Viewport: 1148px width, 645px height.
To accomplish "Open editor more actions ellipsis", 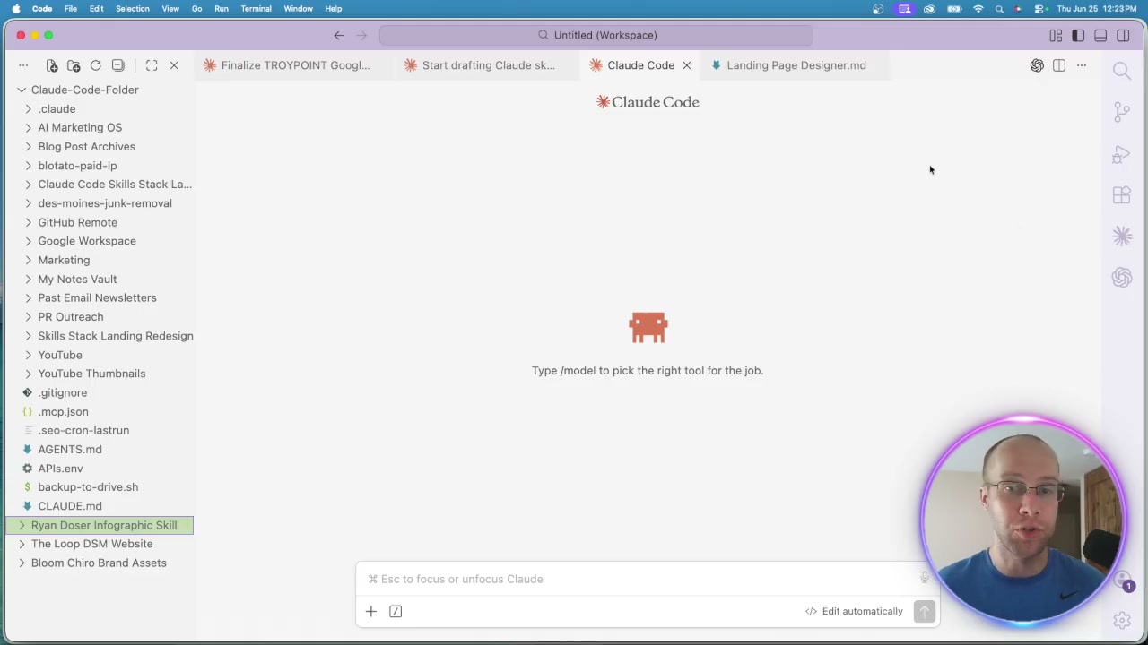I will tap(1082, 65).
